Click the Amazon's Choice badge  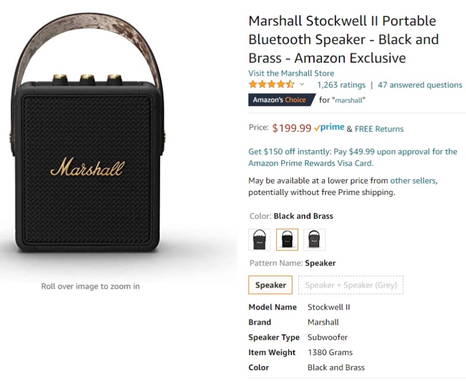(281, 100)
